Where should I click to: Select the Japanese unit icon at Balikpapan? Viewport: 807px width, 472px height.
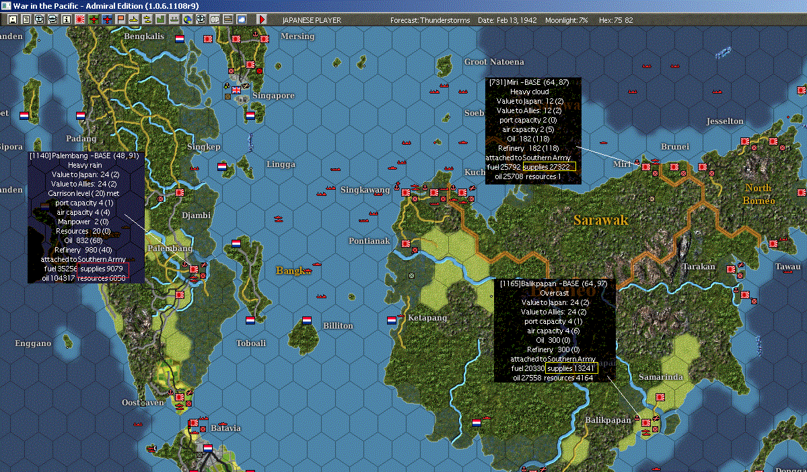point(646,423)
